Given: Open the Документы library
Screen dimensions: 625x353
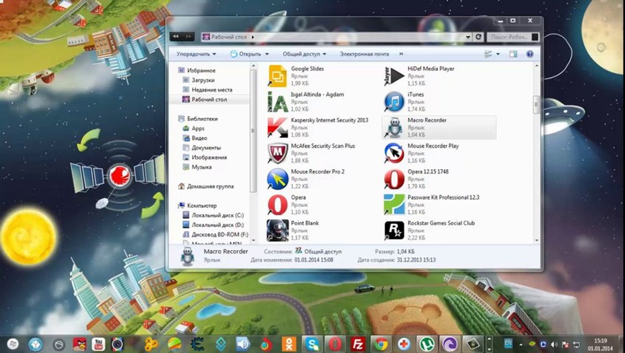Looking at the screenshot, I should pyautogui.click(x=201, y=148).
